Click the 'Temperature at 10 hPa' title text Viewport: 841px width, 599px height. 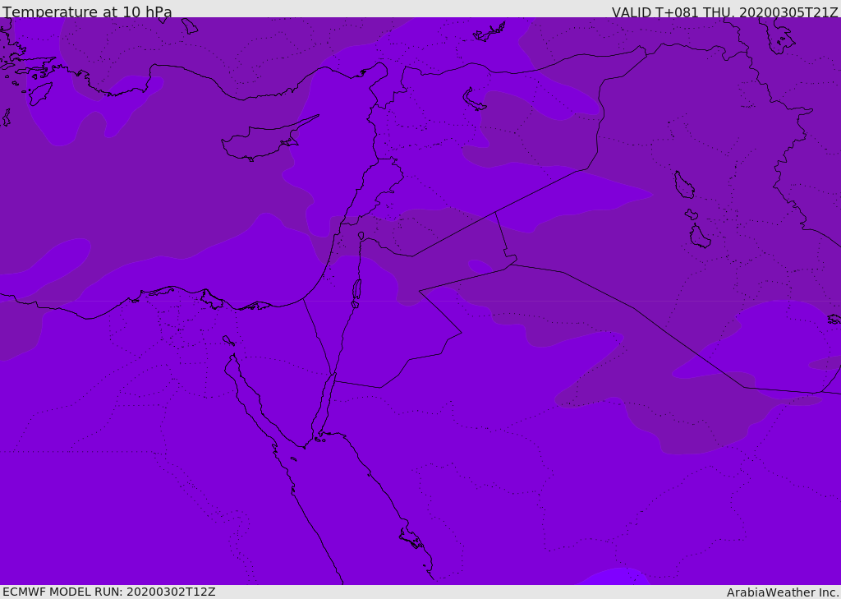tap(87, 12)
